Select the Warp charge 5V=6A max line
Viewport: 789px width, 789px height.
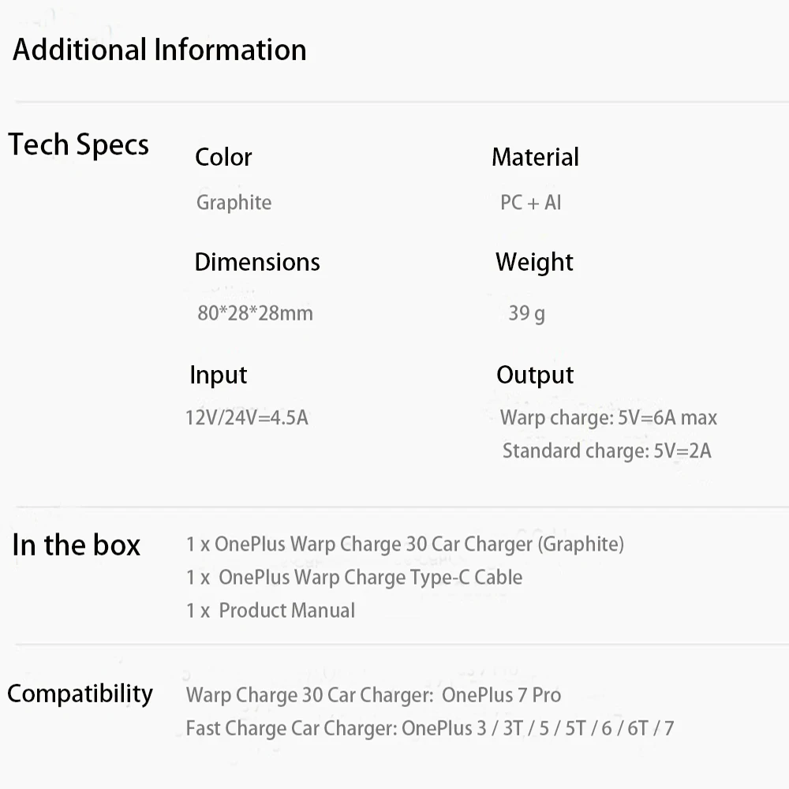pos(608,417)
